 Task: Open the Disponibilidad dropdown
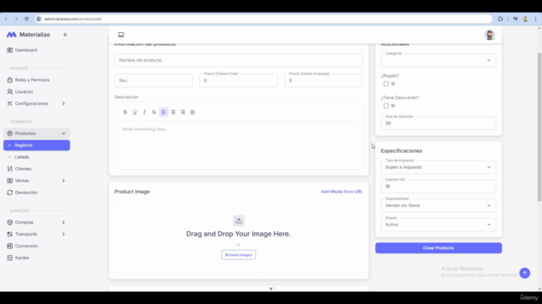[x=439, y=205]
